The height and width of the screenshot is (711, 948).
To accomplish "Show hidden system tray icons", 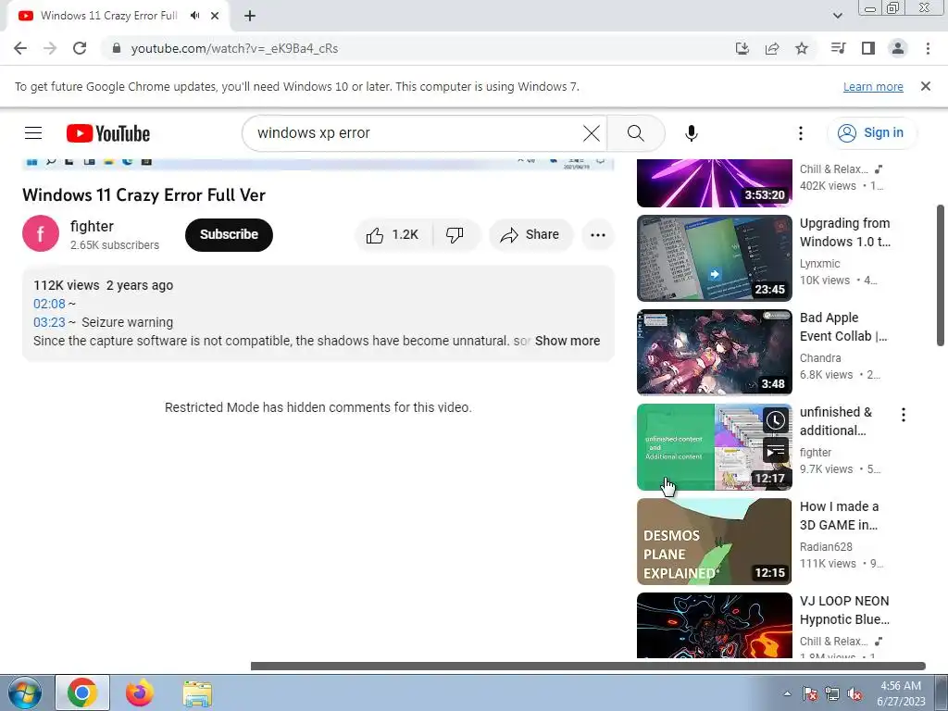I will tap(787, 693).
